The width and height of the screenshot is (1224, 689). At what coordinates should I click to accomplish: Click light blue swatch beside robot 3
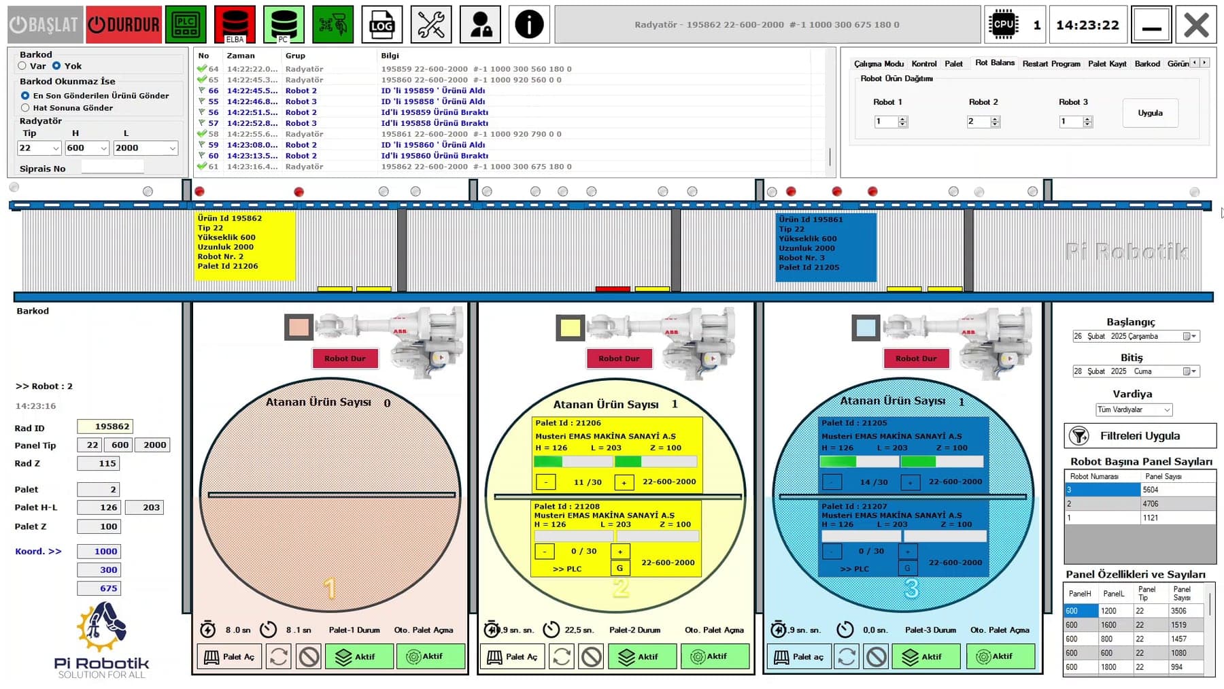(x=866, y=328)
